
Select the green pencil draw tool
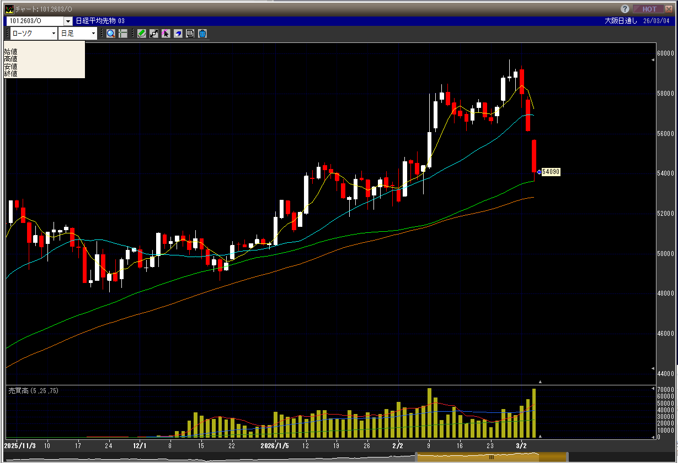click(142, 34)
